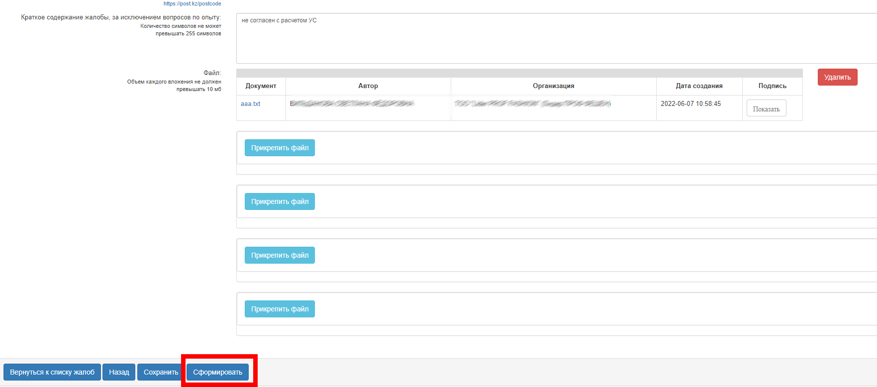Click the Документ column header

261,86
